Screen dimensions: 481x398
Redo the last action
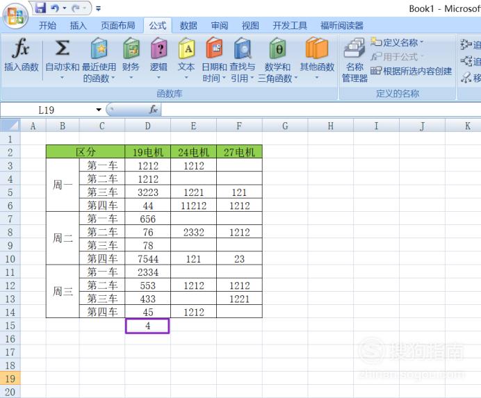tap(76, 8)
